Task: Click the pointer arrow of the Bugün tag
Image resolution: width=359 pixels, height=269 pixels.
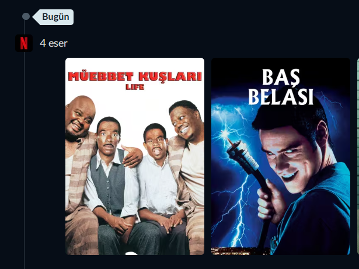Action: pyautogui.click(x=36, y=17)
